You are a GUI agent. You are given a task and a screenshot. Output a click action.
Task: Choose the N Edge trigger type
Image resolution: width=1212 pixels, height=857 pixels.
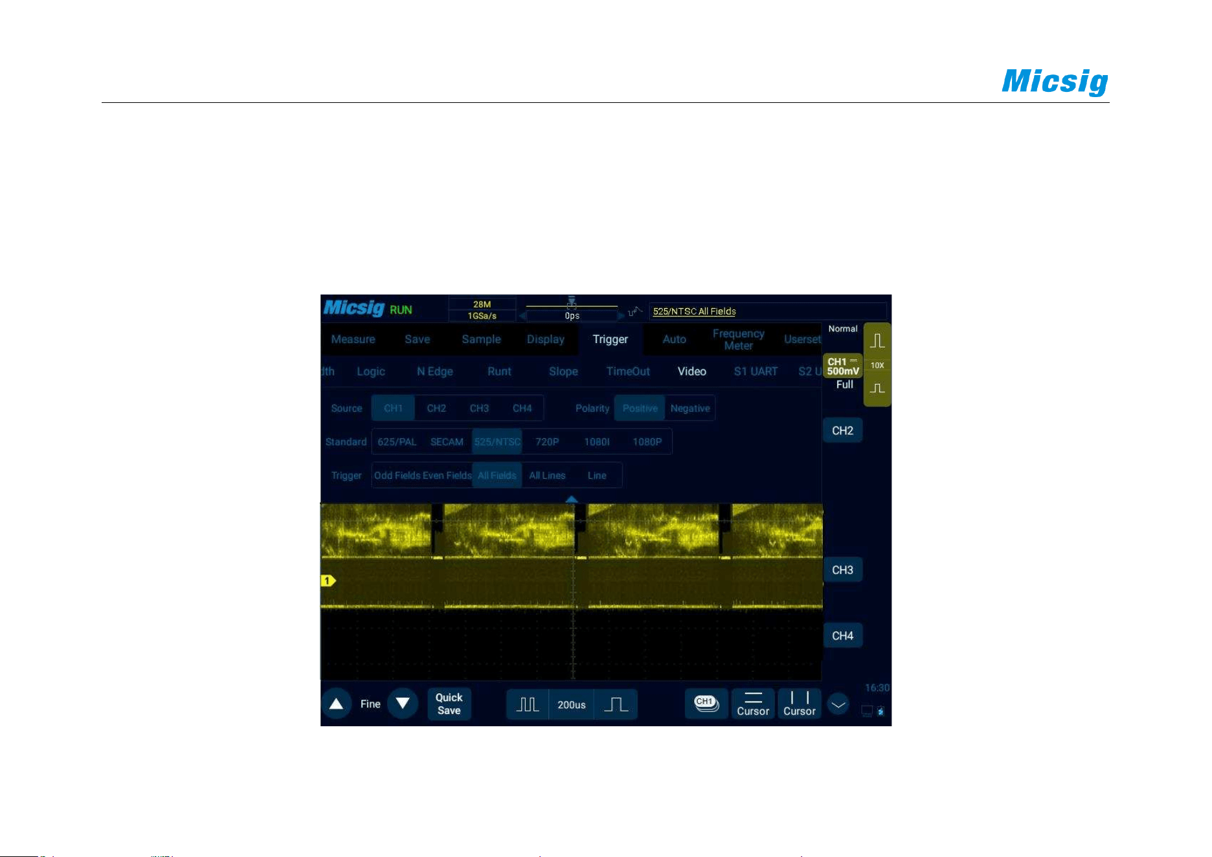pyautogui.click(x=434, y=372)
